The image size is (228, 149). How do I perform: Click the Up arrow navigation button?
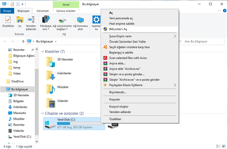pyautogui.click(x=23, y=42)
